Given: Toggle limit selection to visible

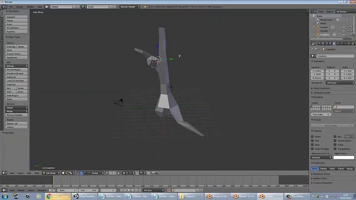Looking at the screenshot, I should (118, 173).
